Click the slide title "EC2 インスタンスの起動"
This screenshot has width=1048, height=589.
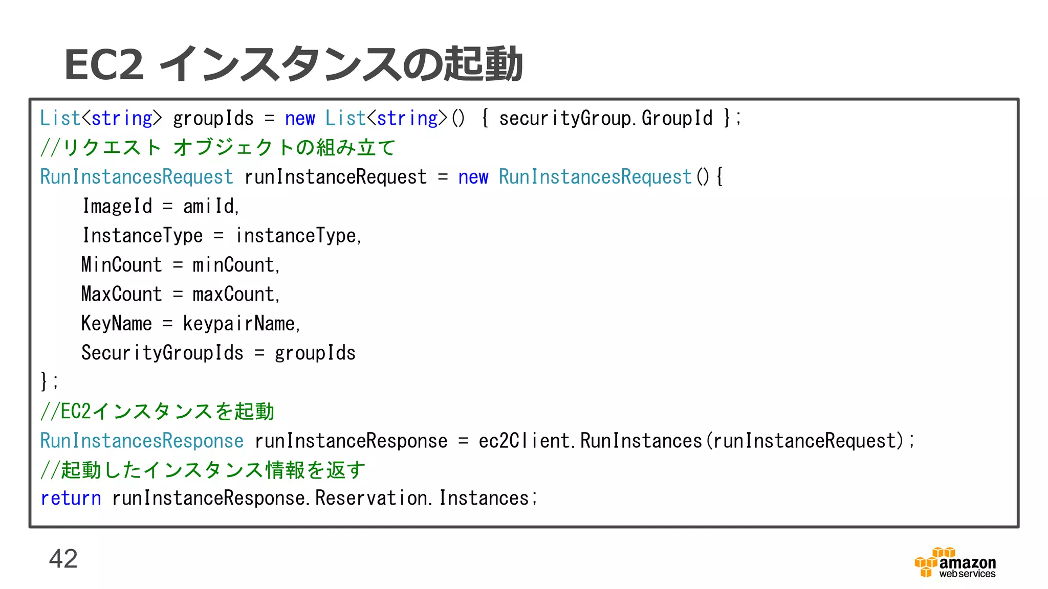pos(293,64)
